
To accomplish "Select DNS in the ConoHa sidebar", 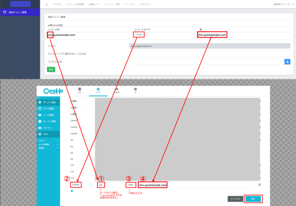I will pyautogui.click(x=48, y=134).
